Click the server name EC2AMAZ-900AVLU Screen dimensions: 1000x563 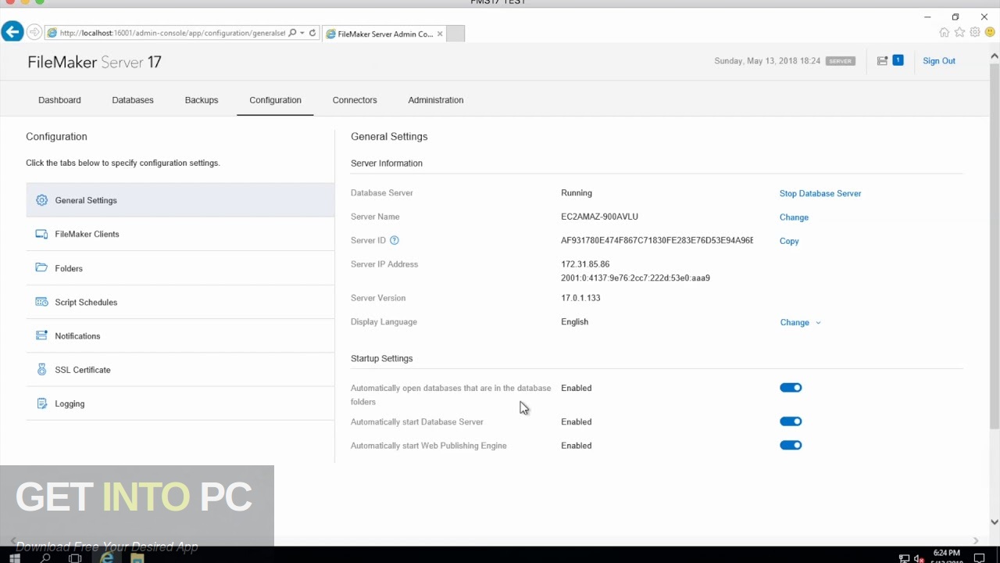[599, 217]
